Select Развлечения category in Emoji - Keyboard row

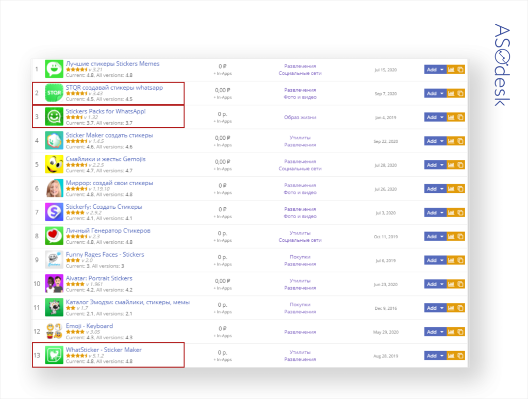pos(300,332)
